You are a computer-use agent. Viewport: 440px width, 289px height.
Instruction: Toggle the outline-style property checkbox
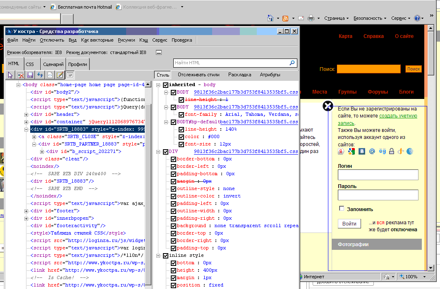coord(174,189)
